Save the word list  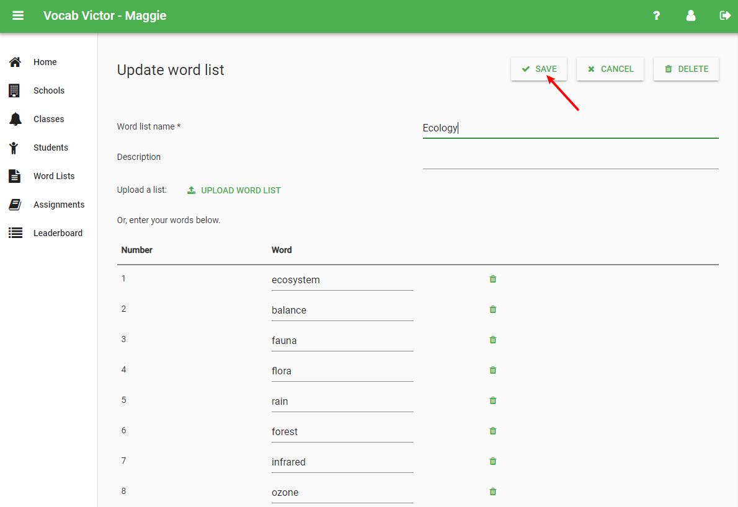point(539,69)
